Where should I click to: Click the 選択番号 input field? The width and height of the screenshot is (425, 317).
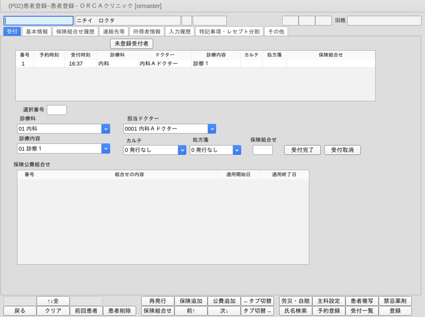pos(57,110)
